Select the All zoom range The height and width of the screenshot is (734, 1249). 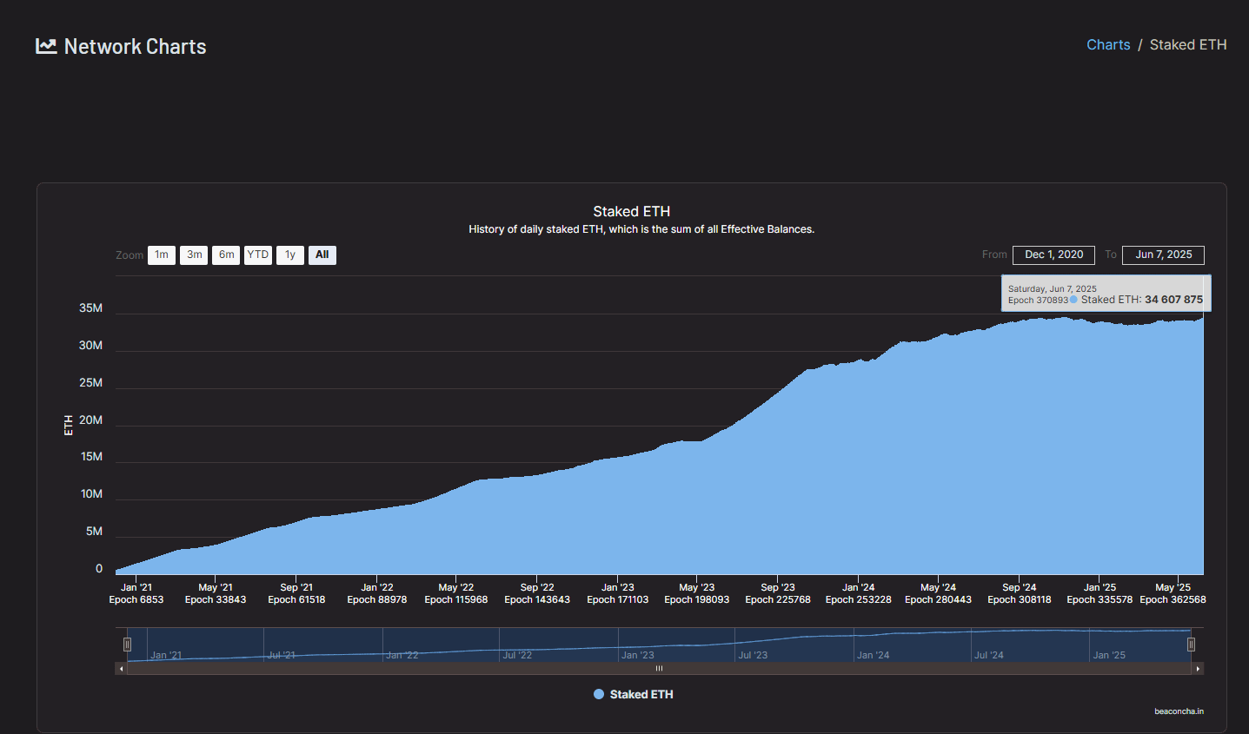tap(322, 255)
